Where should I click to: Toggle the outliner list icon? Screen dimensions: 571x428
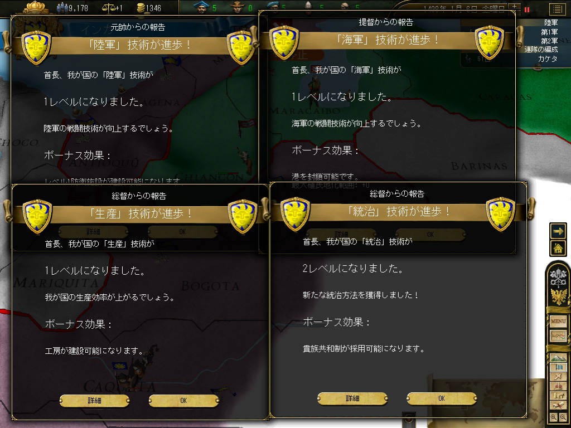click(557, 9)
